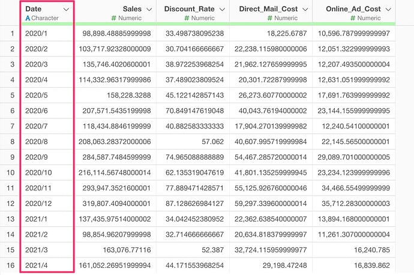Click row number 16 at the table bottom
Screen dimensions: 414x275
pyautogui.click(x=11, y=265)
